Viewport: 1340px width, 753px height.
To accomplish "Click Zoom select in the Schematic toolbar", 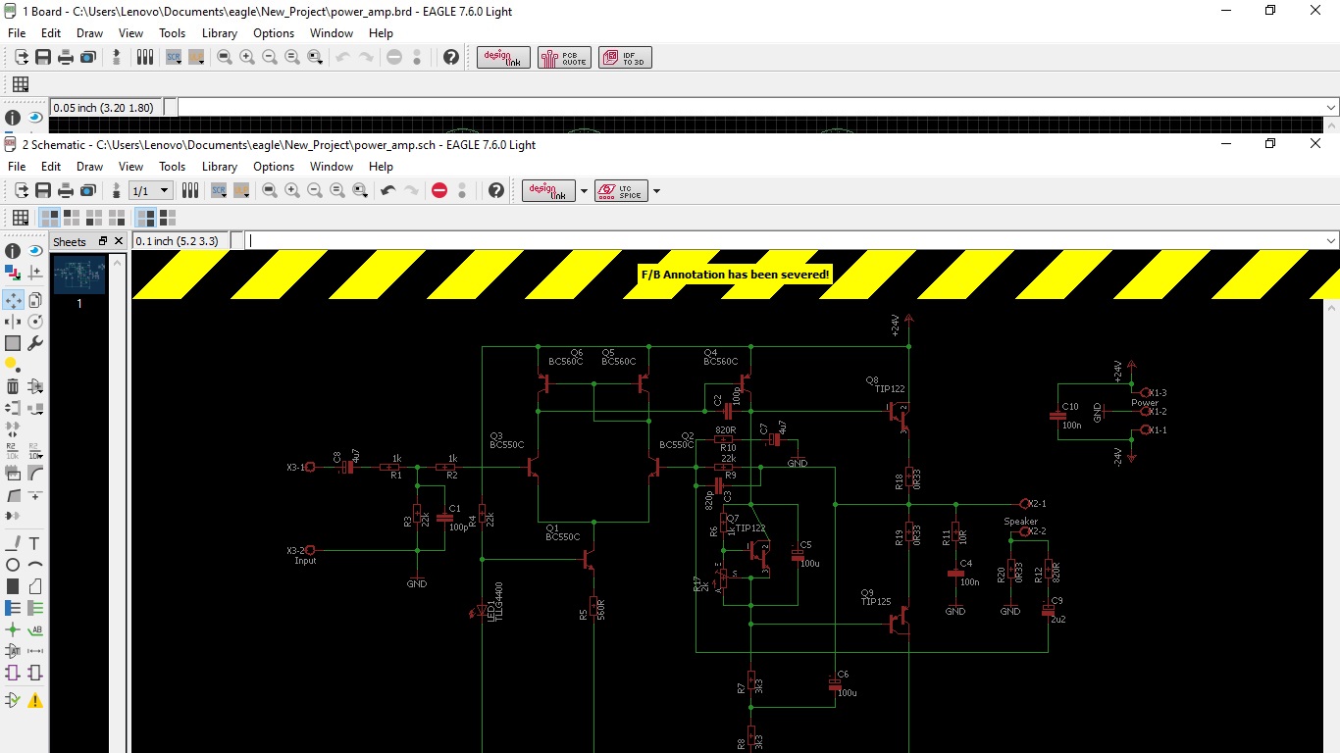I will (360, 190).
